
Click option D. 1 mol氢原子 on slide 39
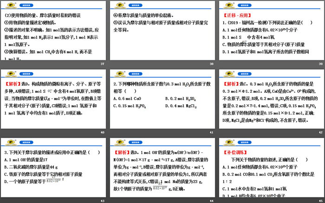(266, 52)
